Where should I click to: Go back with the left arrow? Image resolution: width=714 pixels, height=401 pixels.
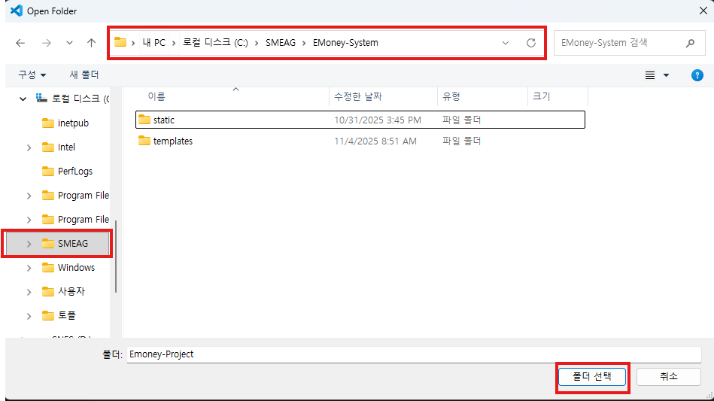click(20, 43)
